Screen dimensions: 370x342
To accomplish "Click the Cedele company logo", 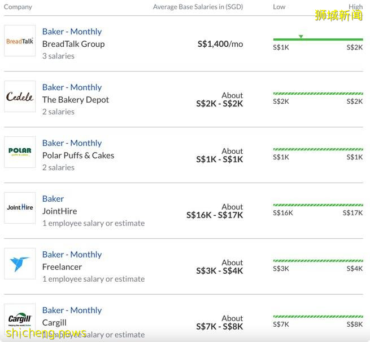I will pos(20,96).
